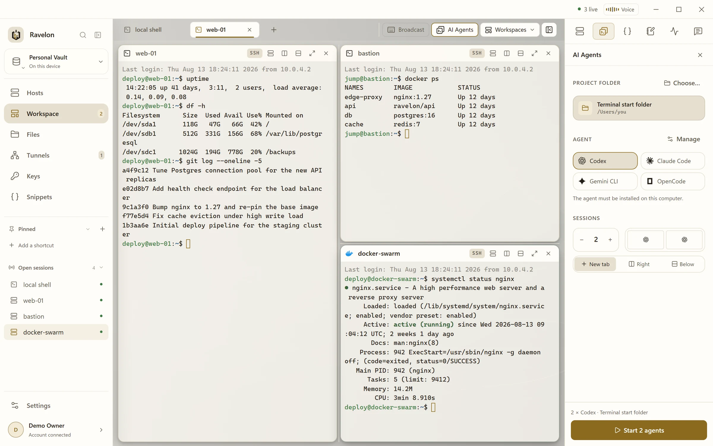Open Tunnels in the sidebar
This screenshot has height=446, width=713.
[56, 155]
